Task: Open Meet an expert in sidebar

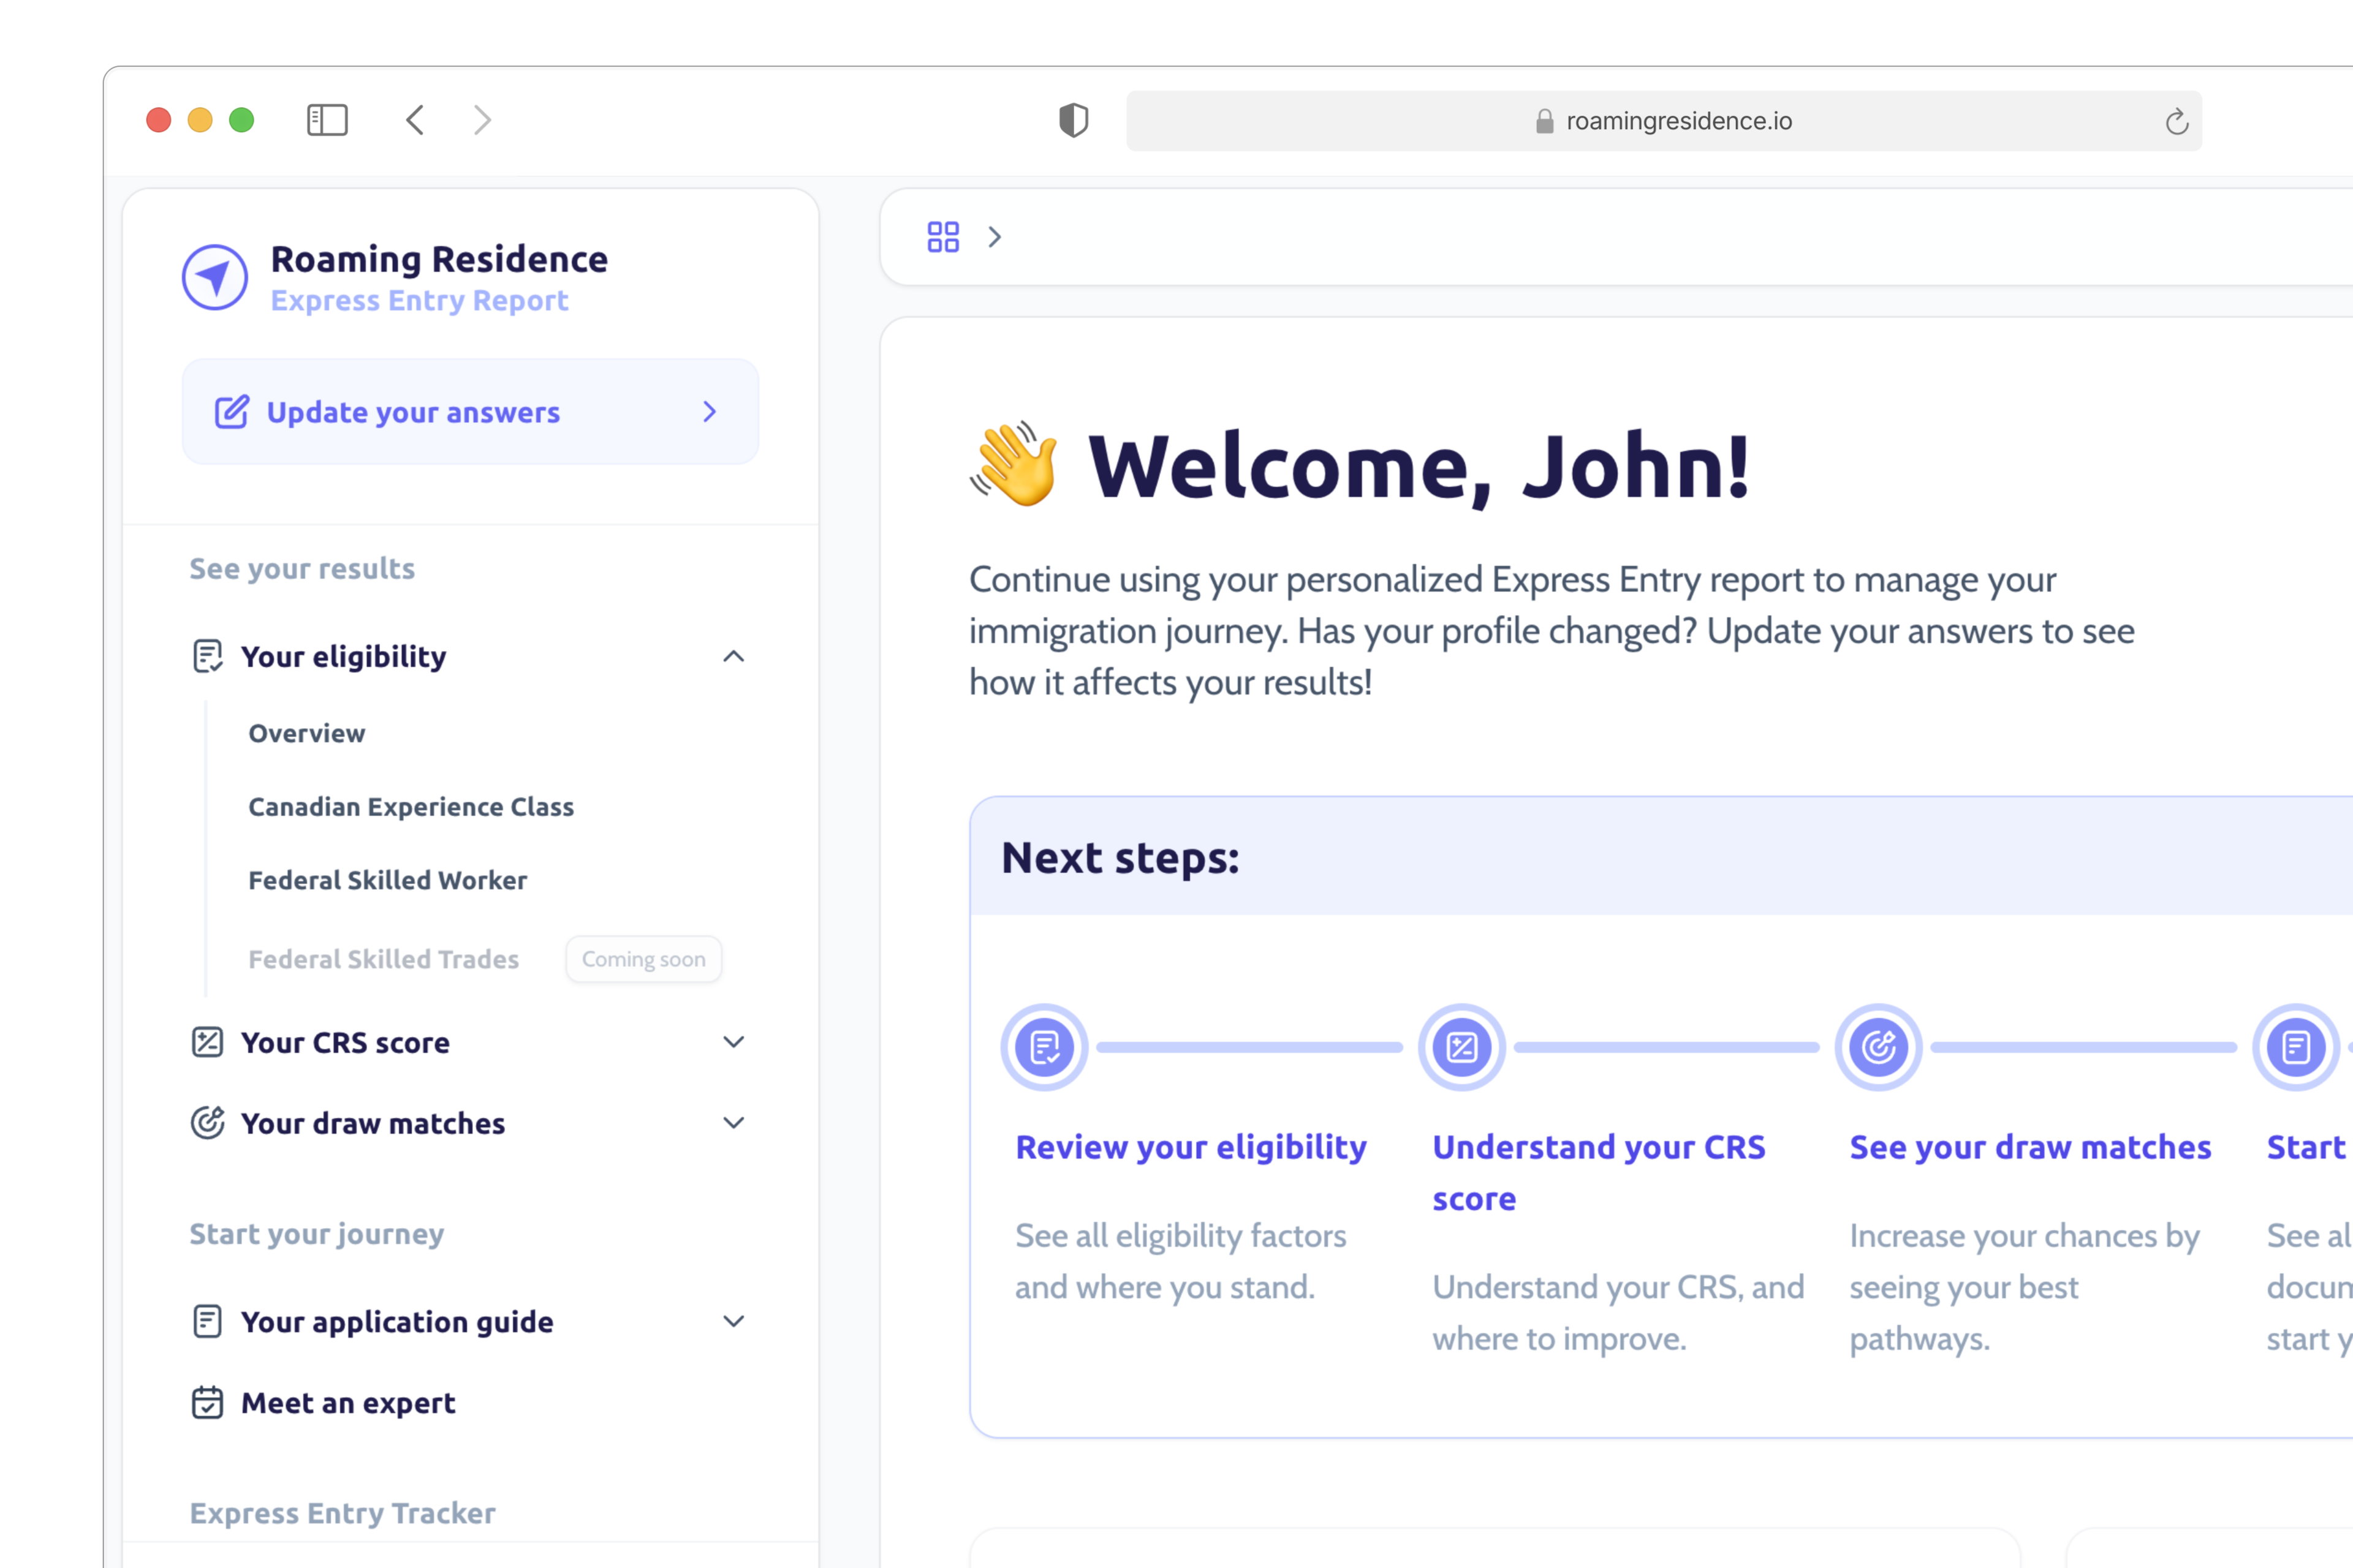Action: [x=347, y=1403]
